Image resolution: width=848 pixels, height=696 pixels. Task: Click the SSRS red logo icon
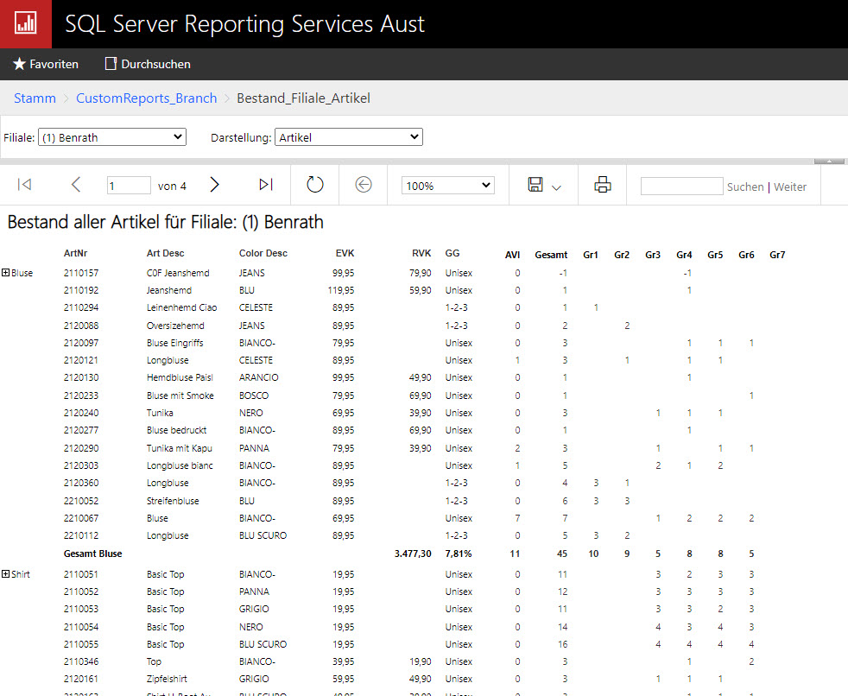pyautogui.click(x=25, y=24)
